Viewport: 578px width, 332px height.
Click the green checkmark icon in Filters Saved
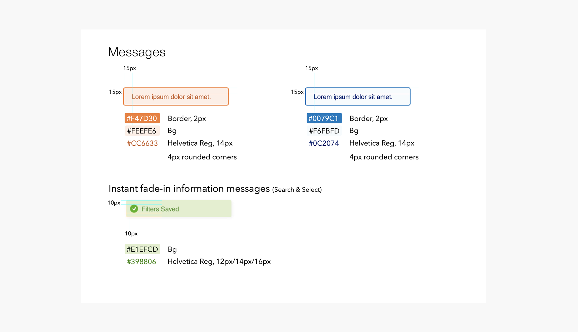(x=134, y=209)
